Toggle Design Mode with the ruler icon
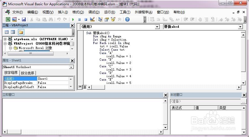Viewport: 249px width, 137px height. pyautogui.click(x=92, y=19)
